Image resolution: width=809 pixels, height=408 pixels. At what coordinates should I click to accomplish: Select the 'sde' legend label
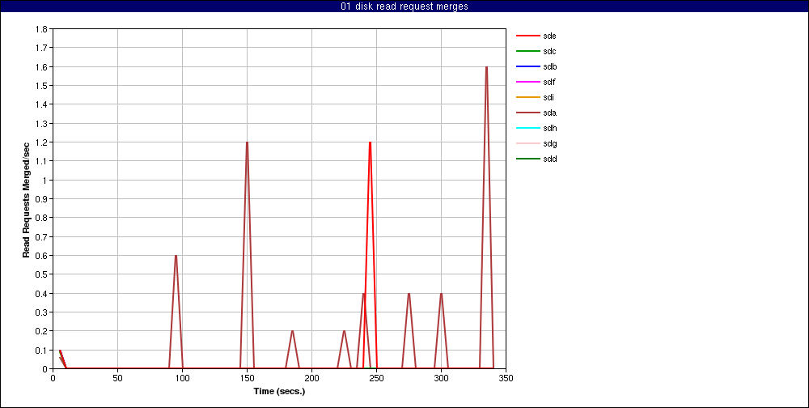(x=549, y=36)
